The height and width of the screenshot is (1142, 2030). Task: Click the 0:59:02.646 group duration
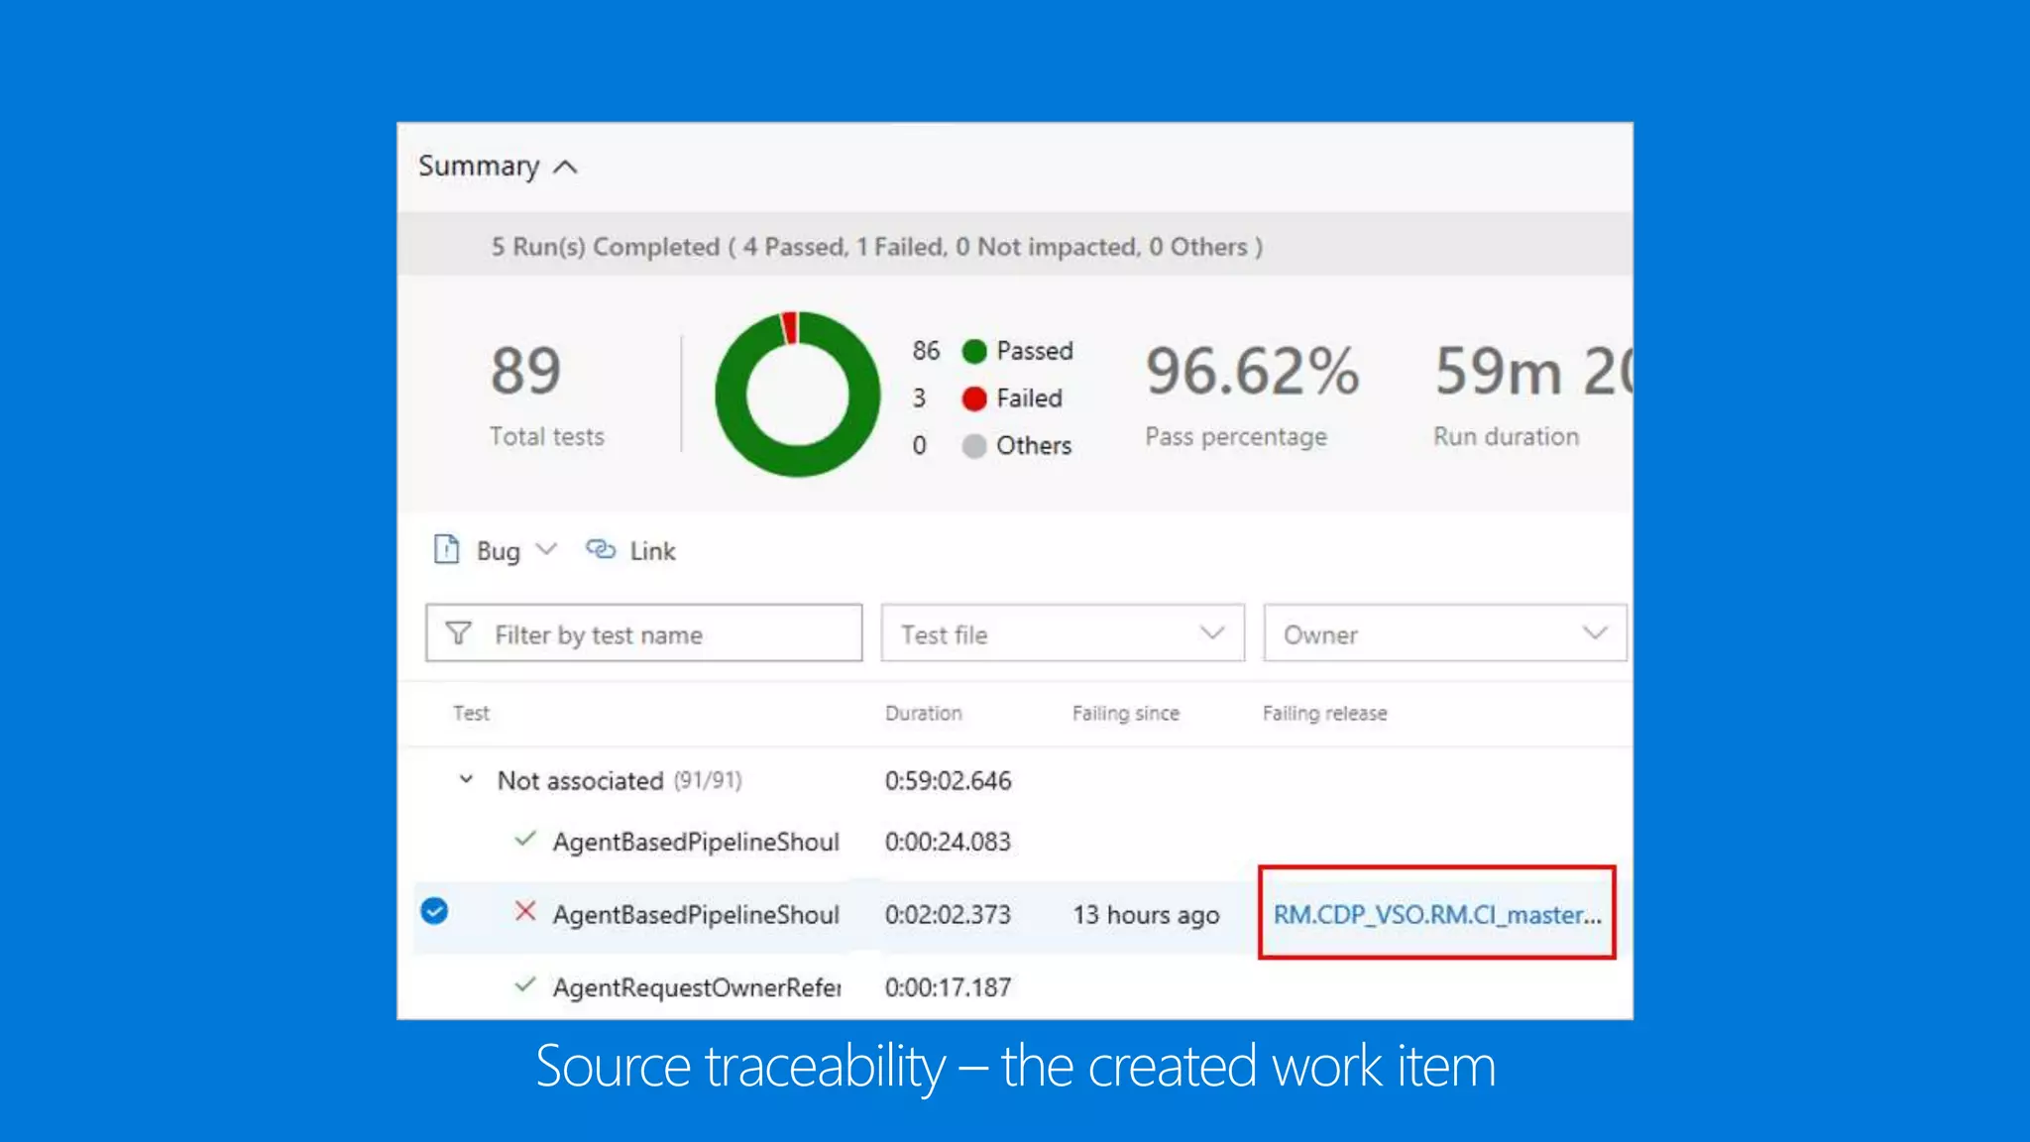tap(948, 781)
